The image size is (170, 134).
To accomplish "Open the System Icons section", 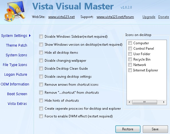I will pos(16,55).
